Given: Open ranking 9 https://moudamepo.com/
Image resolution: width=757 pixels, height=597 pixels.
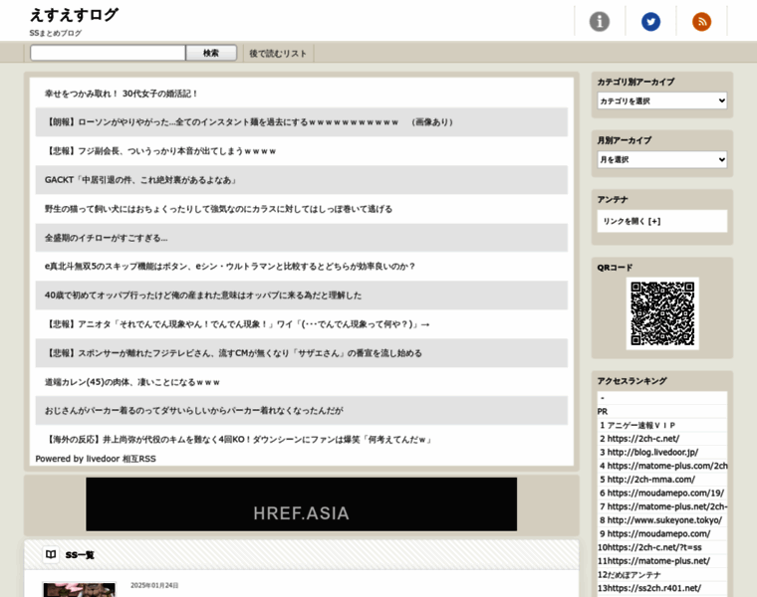Looking at the screenshot, I should (658, 534).
